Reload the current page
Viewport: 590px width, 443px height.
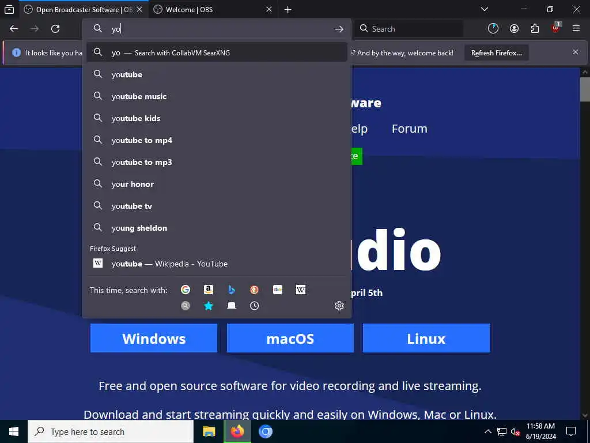[x=55, y=29]
